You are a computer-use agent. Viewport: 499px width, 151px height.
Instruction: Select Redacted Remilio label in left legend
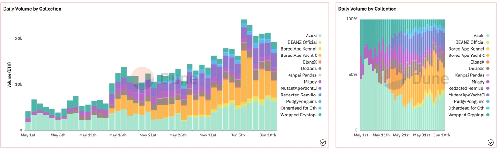click(x=298, y=95)
